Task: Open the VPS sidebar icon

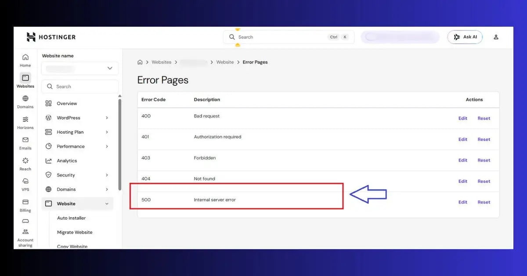Action: coord(25,183)
